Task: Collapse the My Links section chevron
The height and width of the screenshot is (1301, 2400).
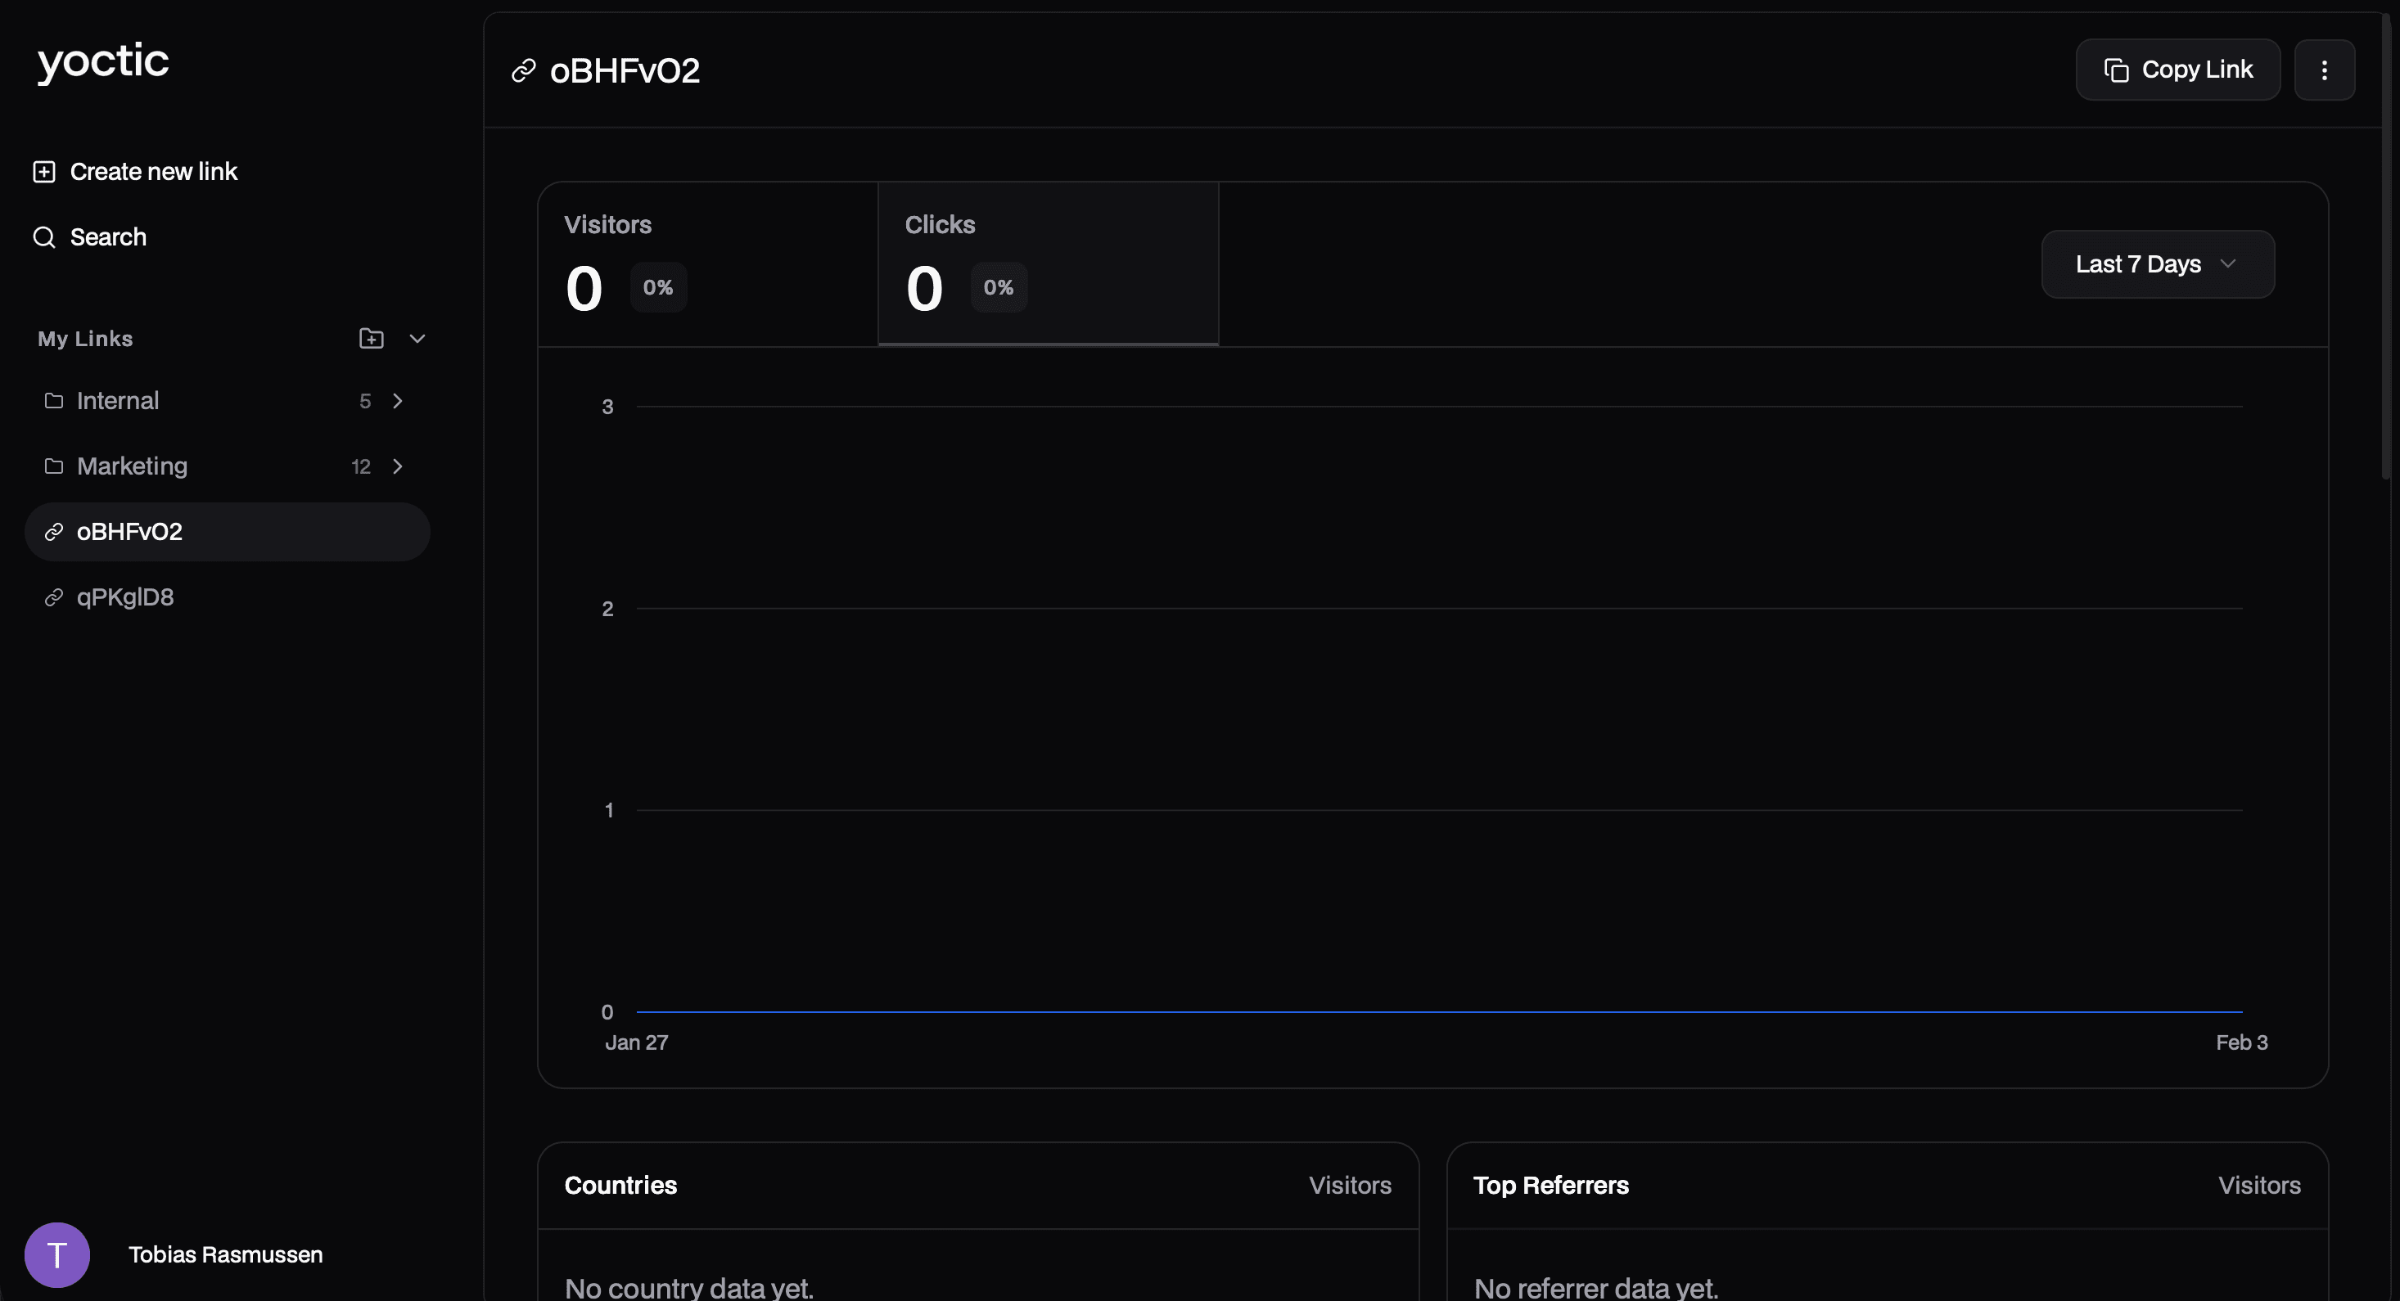Action: pos(417,339)
